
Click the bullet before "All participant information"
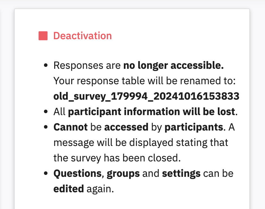tap(46, 112)
